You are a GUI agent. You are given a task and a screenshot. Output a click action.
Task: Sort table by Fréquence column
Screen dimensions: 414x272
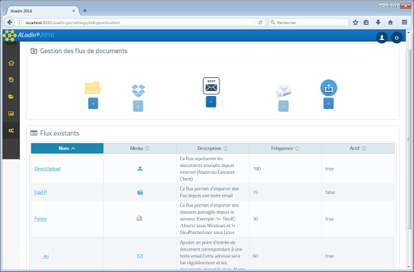coord(286,148)
